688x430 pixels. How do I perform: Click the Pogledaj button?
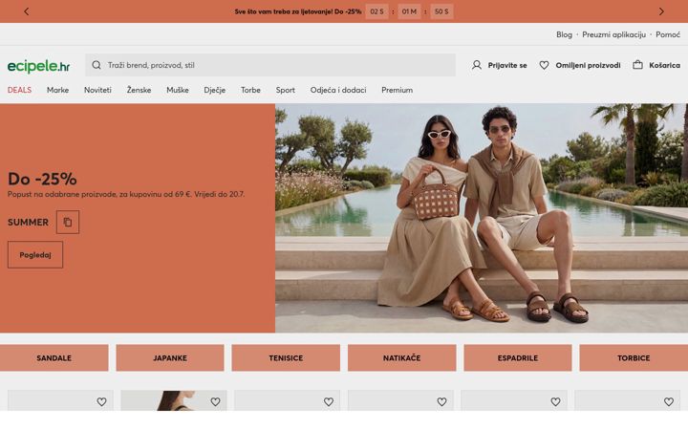(35, 254)
